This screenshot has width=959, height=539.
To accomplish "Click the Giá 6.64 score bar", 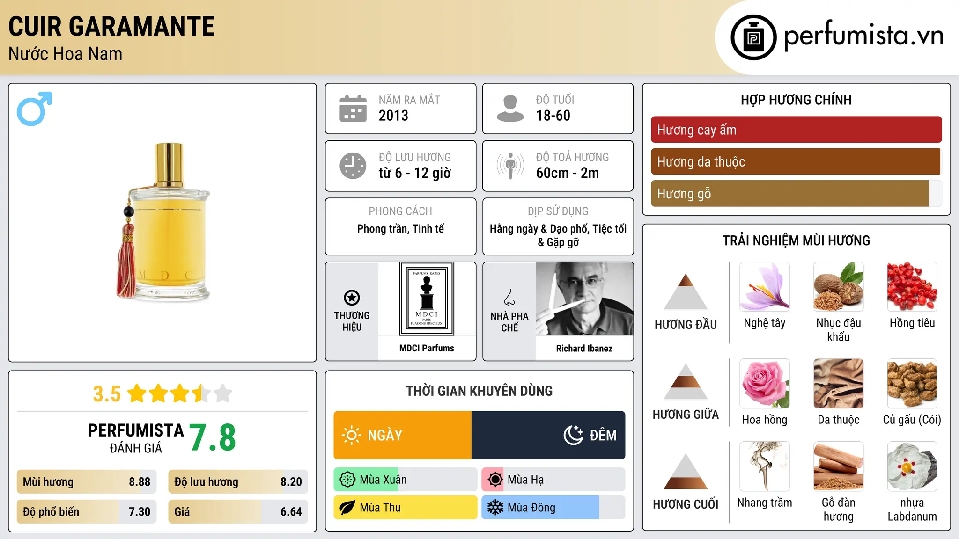I will tap(238, 511).
